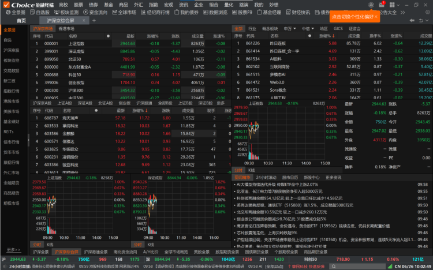
Task: Open mail messages icon with red badge
Action: [x=382, y=5]
